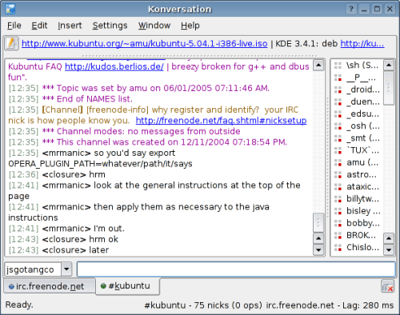Click the status icon beside nick bisley
Screen dimensions: 400x315
(x=338, y=211)
